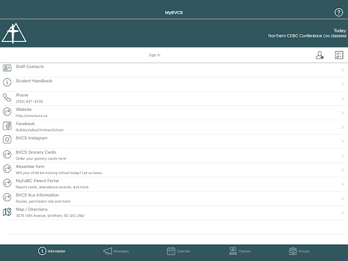
Task: Select the phone number (250) 847-4238
Action: click(29, 101)
